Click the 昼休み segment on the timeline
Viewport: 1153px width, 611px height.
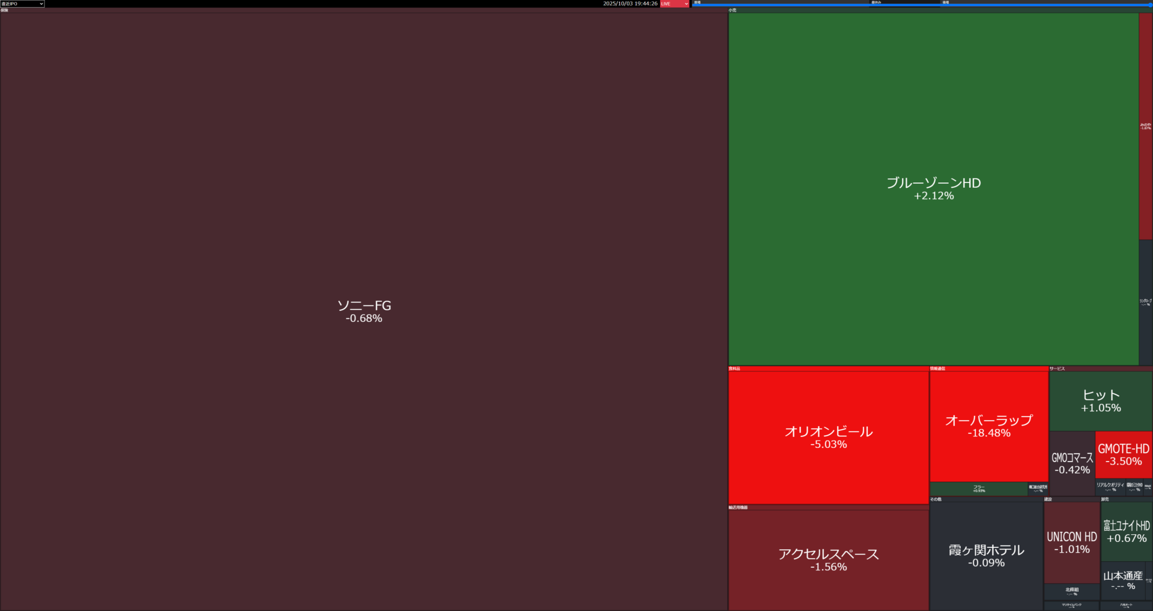tap(876, 2)
